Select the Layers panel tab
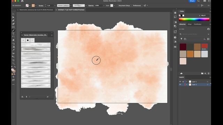 (x=182, y=77)
